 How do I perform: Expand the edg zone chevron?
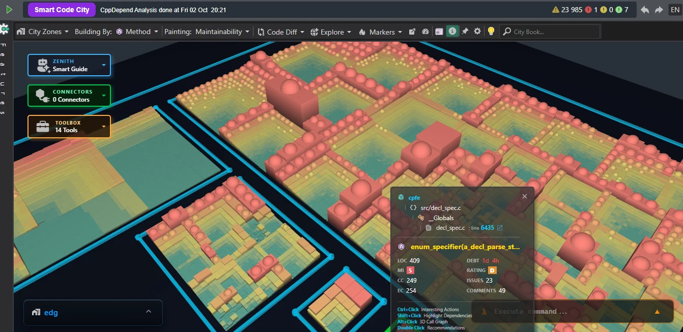149,311
